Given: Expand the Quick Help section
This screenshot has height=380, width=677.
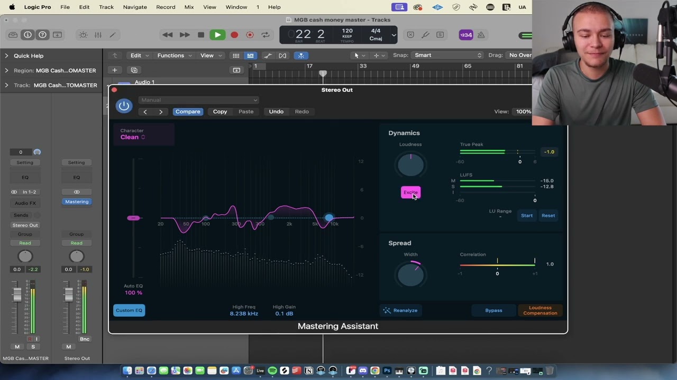Looking at the screenshot, I should click(6, 55).
